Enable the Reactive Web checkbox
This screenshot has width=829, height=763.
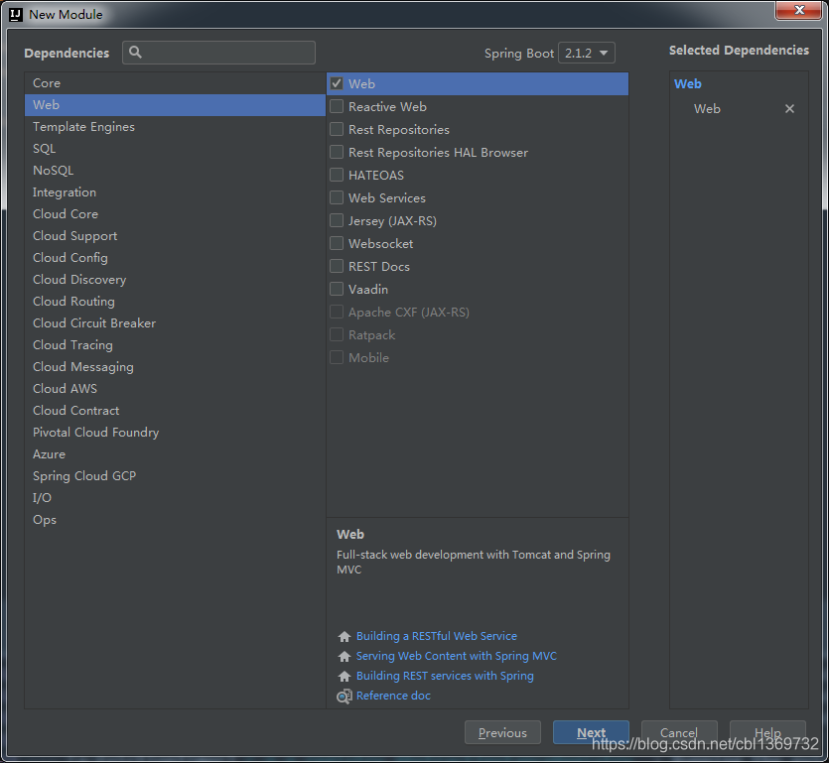[338, 107]
